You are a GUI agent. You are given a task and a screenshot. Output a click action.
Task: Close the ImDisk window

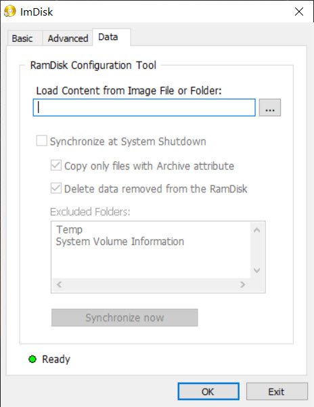pyautogui.click(x=299, y=12)
